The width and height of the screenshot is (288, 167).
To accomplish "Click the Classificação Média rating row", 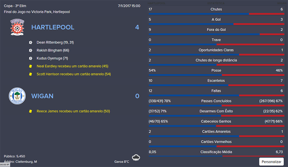I will 216,152.
